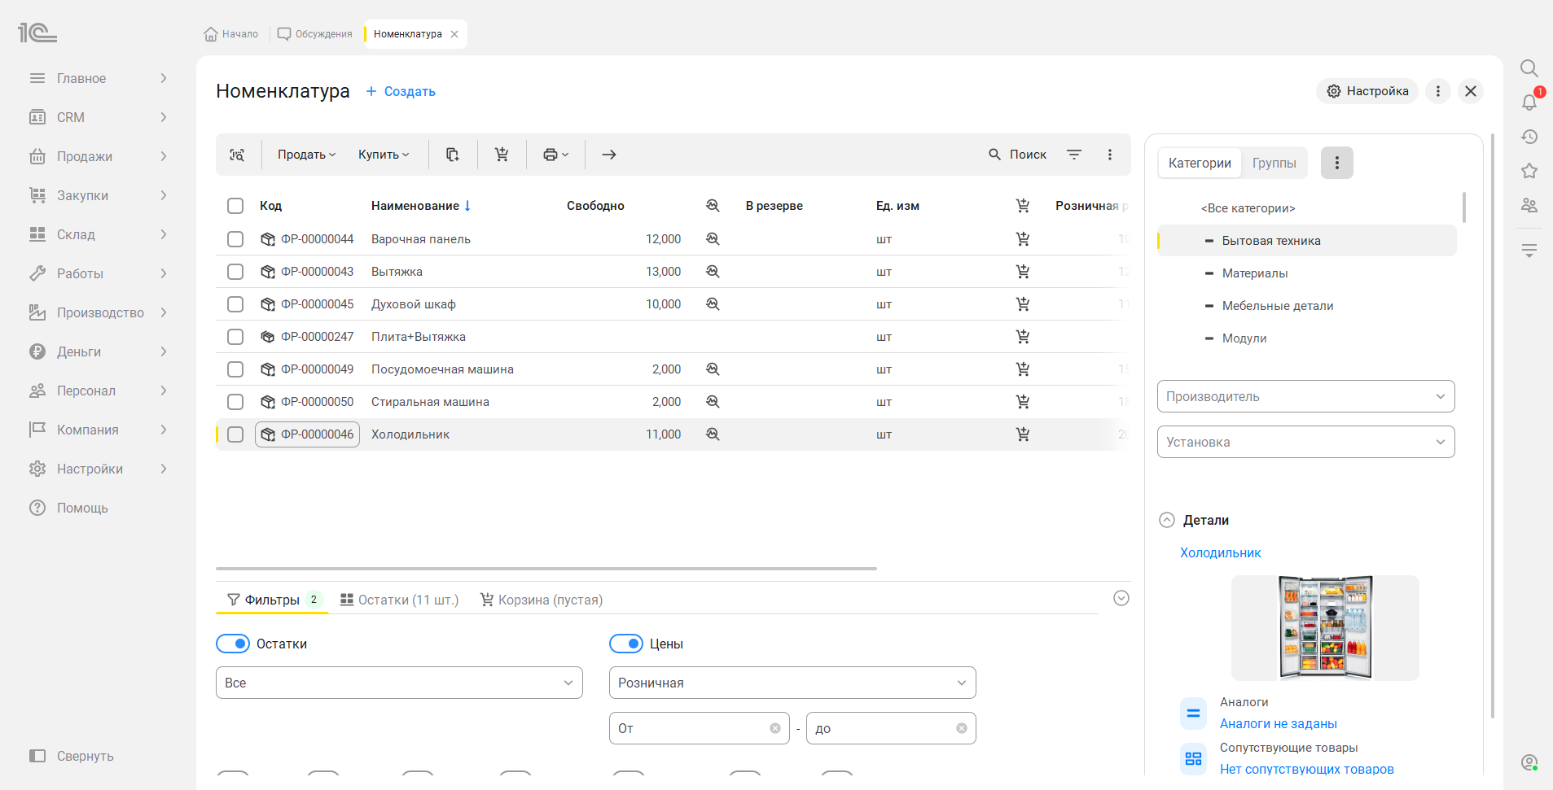Viewport: 1553px width, 790px height.
Task: Click the Поиск search button
Action: (x=1018, y=155)
